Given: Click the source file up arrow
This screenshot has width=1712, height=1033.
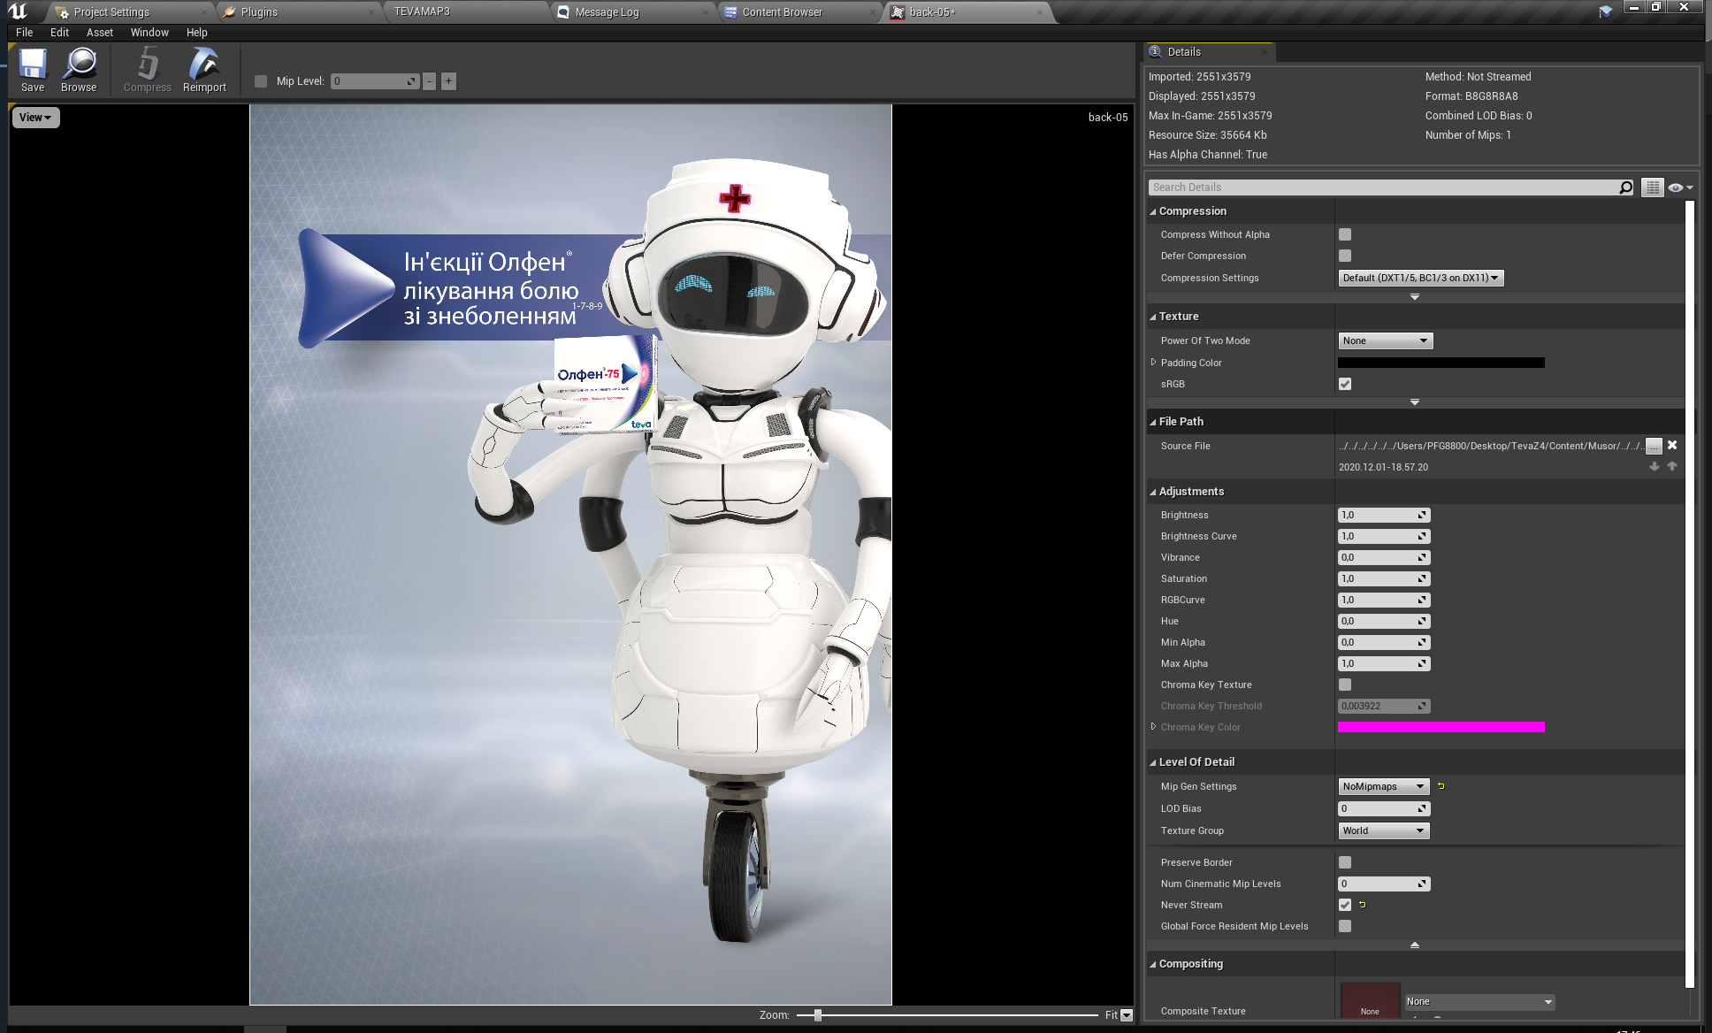Looking at the screenshot, I should (1672, 467).
